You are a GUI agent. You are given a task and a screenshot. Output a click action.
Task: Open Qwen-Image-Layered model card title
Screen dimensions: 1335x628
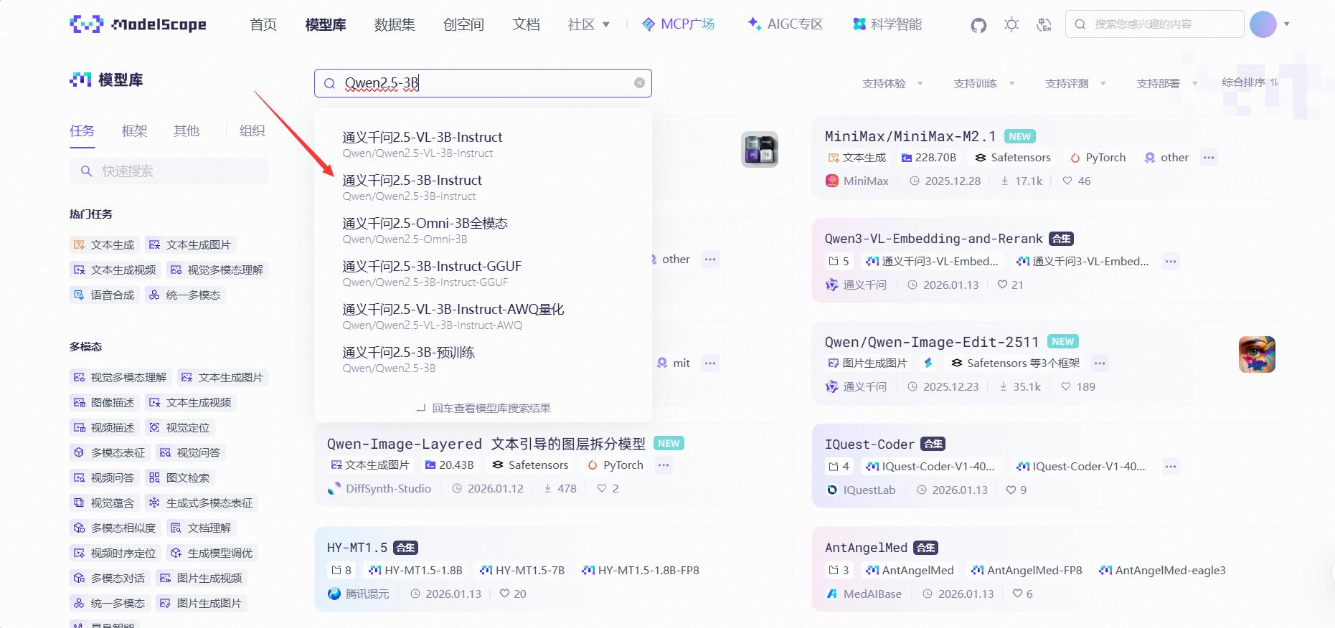tap(486, 444)
